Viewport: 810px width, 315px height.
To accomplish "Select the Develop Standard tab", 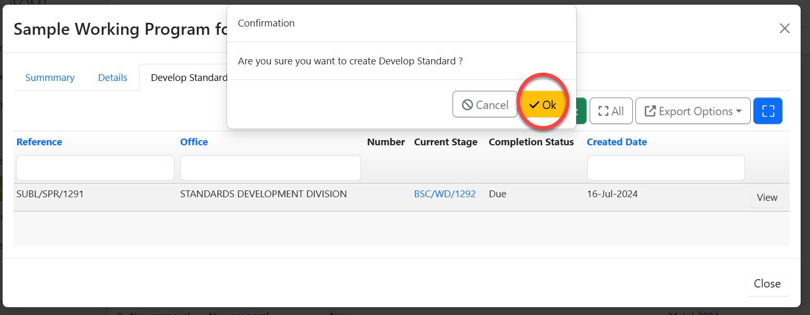I will 189,77.
